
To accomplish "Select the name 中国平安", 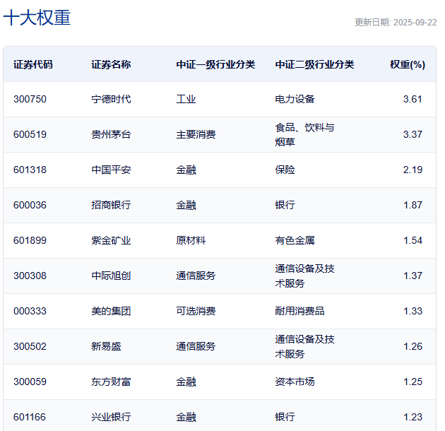I will pos(111,170).
